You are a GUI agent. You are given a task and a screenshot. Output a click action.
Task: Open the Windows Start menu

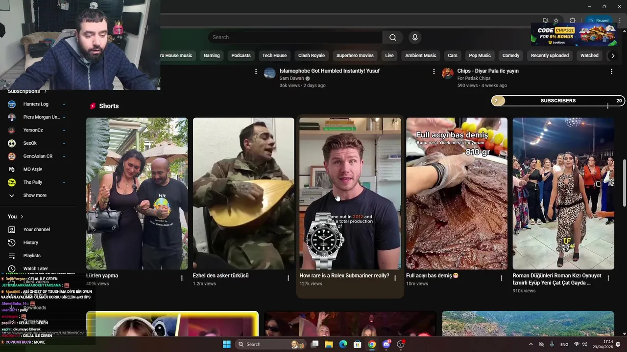(x=227, y=344)
